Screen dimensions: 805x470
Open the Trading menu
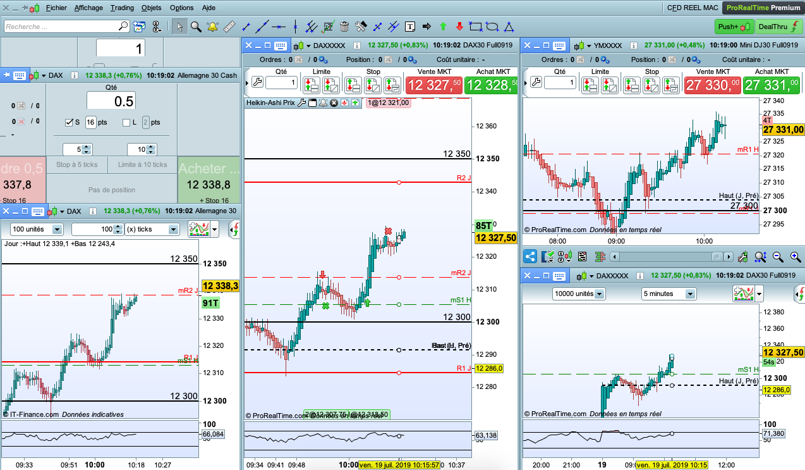(122, 8)
